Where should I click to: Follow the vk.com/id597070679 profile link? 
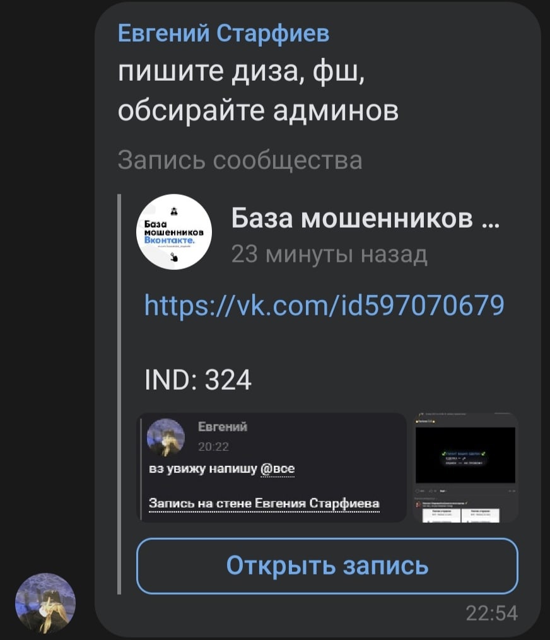pyautogui.click(x=324, y=306)
